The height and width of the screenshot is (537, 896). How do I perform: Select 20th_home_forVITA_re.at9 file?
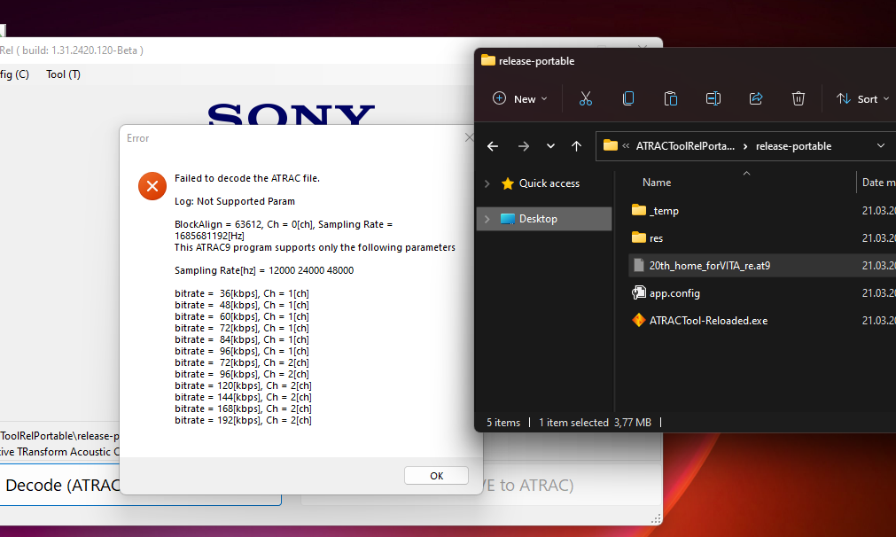[x=709, y=266]
